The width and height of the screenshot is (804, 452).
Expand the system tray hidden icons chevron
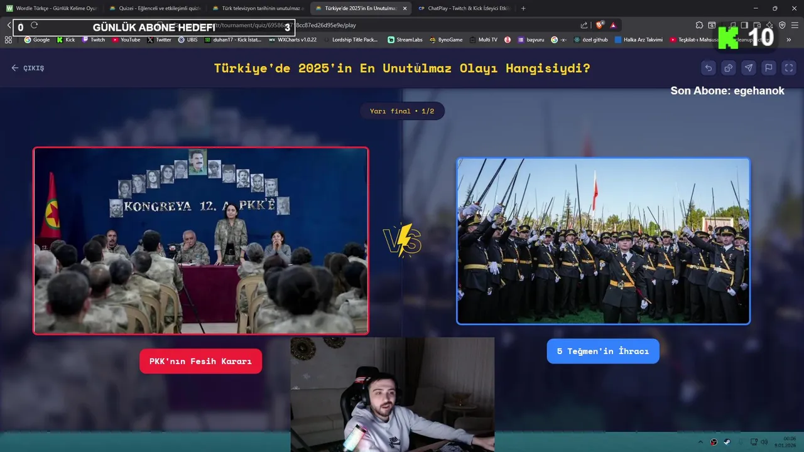click(700, 442)
